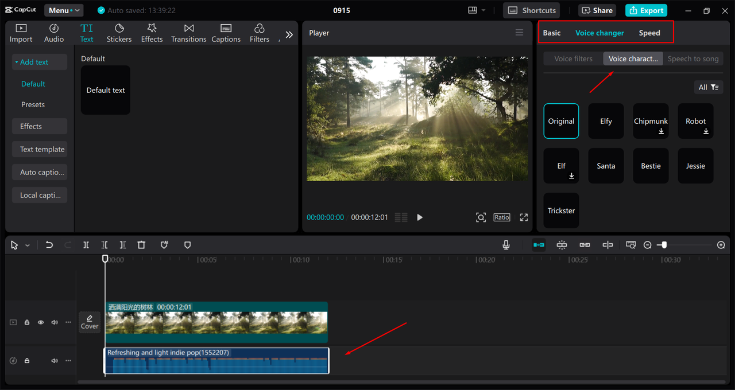Select the Speech to song sub-tab

pos(693,58)
